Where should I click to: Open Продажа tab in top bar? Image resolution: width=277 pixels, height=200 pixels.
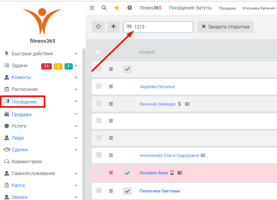(227, 8)
